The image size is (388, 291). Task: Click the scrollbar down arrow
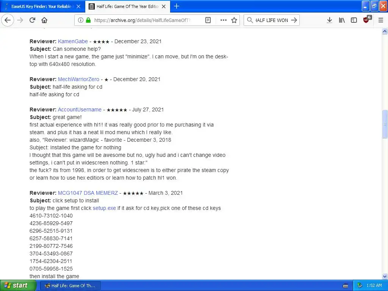point(385,276)
